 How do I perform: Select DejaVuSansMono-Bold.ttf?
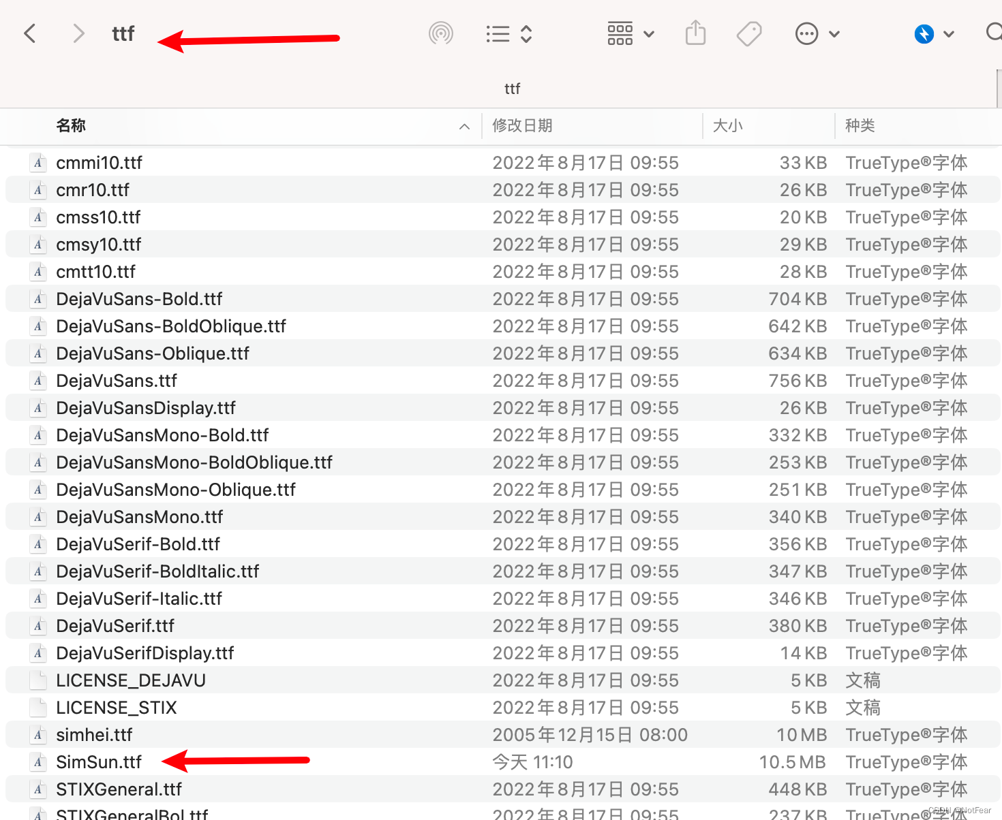click(x=503, y=435)
